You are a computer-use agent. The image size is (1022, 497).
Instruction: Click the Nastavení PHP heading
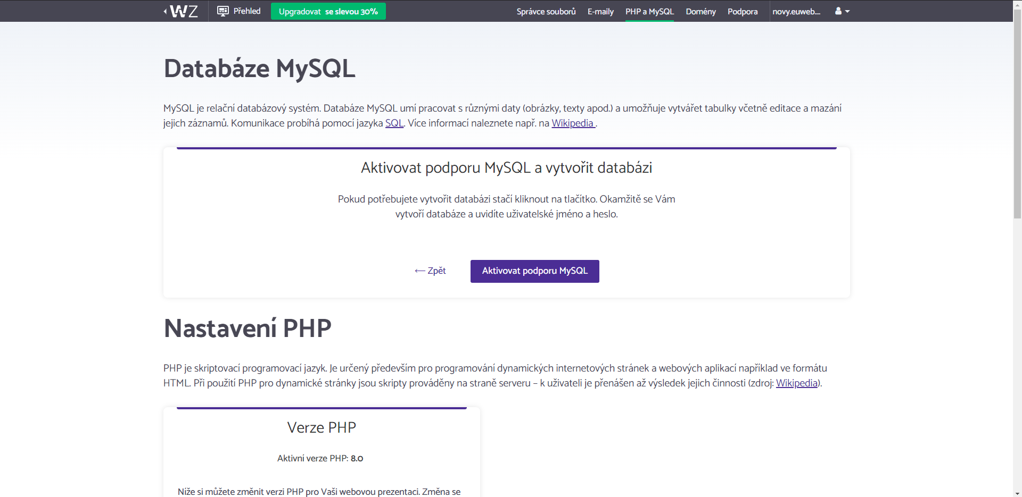(x=248, y=328)
